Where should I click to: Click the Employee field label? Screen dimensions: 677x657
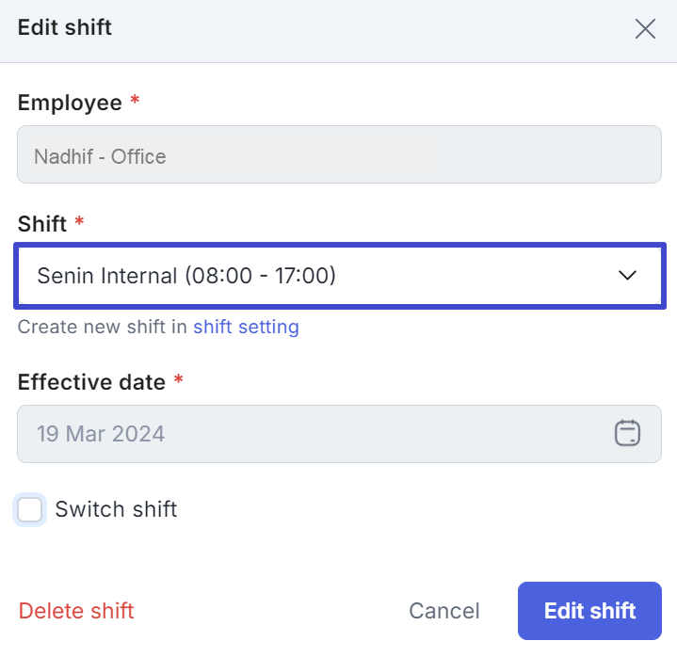coord(70,103)
